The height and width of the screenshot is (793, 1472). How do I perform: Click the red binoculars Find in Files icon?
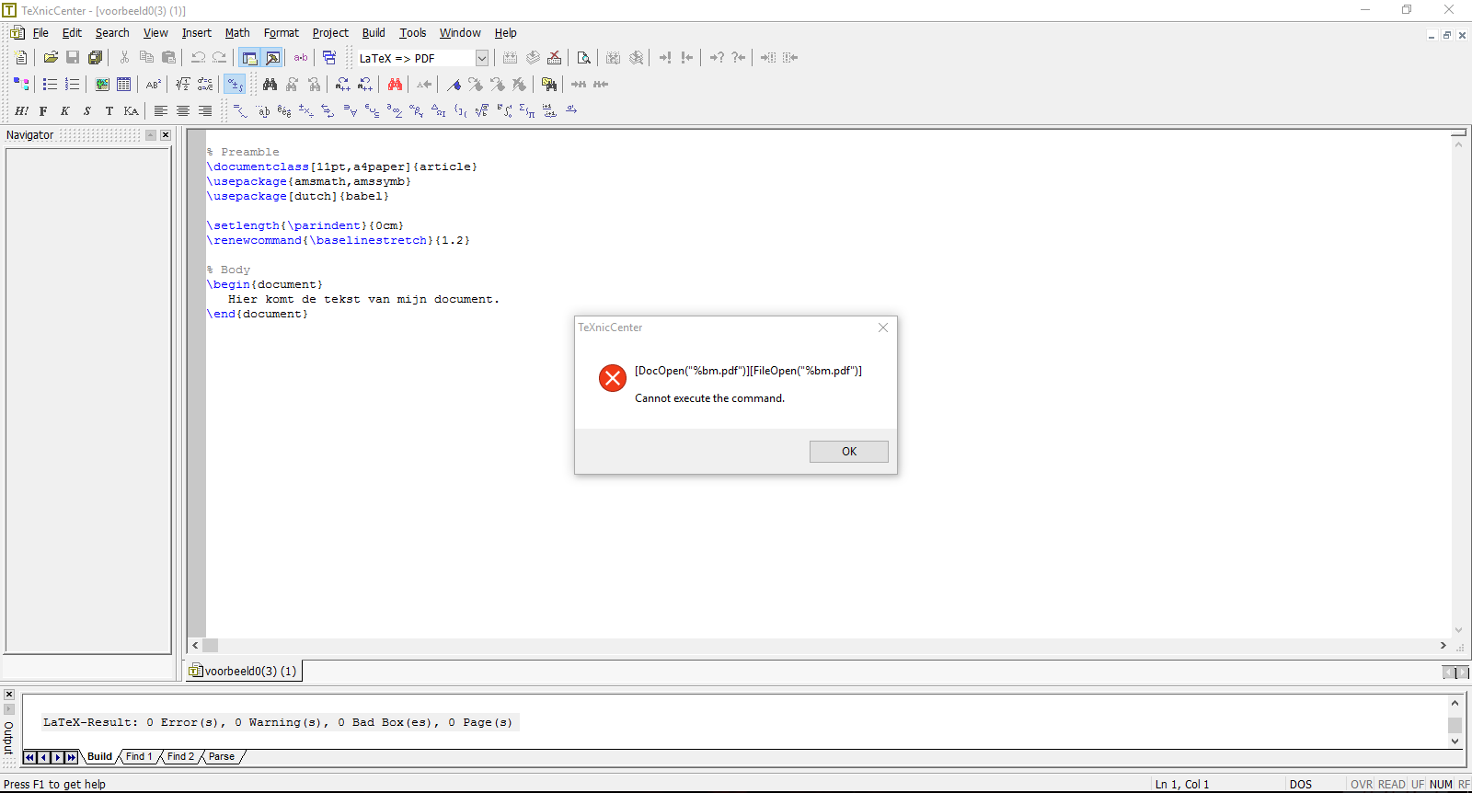tap(395, 84)
